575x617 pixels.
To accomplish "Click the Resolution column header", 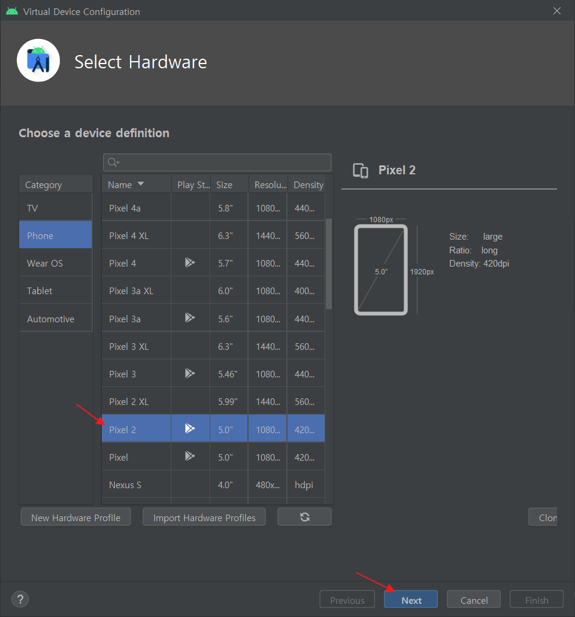I will 268,184.
